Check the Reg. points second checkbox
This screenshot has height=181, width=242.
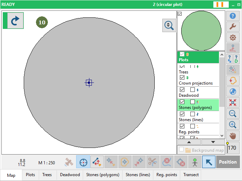pyautogui.click(x=192, y=126)
